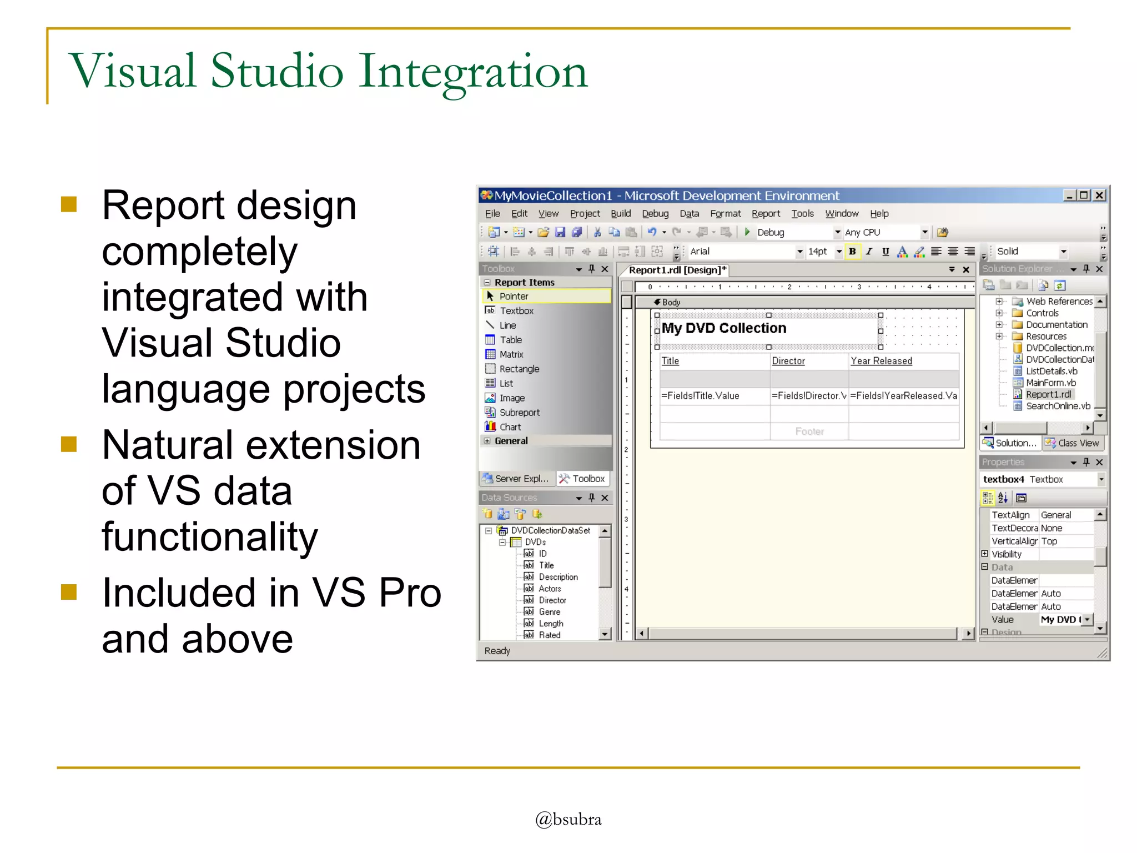
Task: Click the Copy toolbar icon
Action: tap(614, 232)
